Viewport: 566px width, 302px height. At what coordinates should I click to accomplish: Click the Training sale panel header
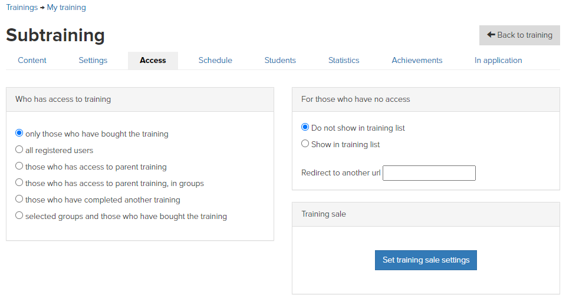(x=426, y=214)
